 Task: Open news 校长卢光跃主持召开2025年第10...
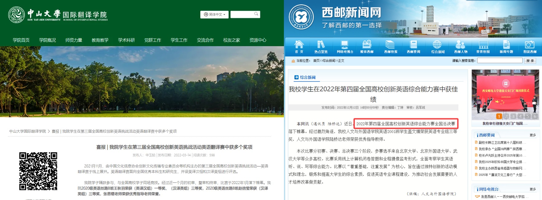click(502, 155)
